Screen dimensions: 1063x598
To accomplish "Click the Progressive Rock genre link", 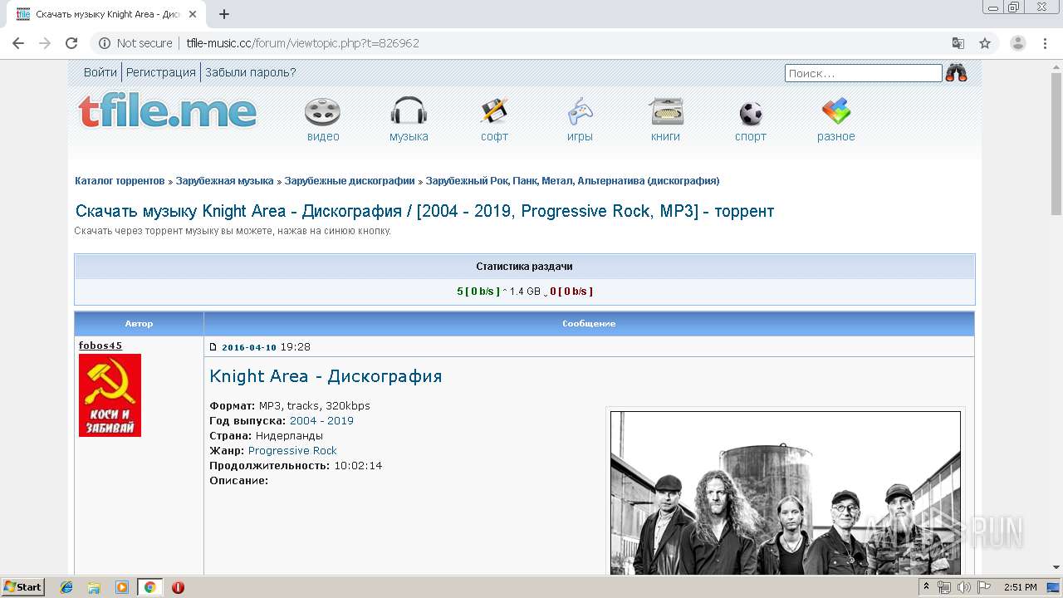I will [x=292, y=451].
